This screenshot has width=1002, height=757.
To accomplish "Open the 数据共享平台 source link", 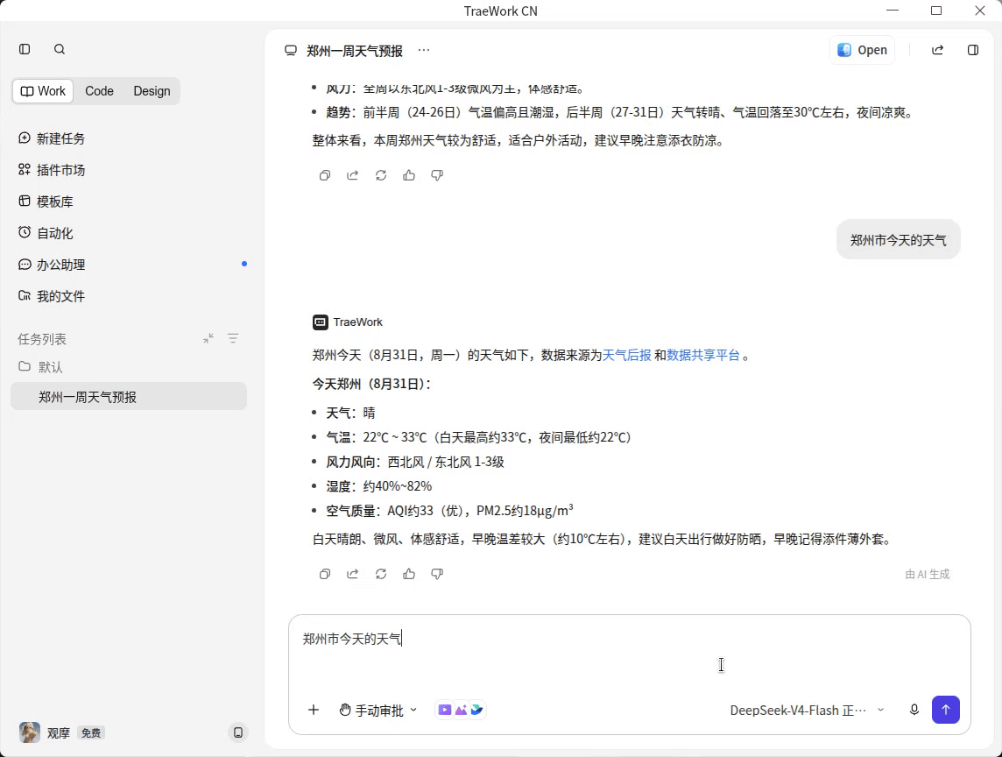I will [x=703, y=356].
